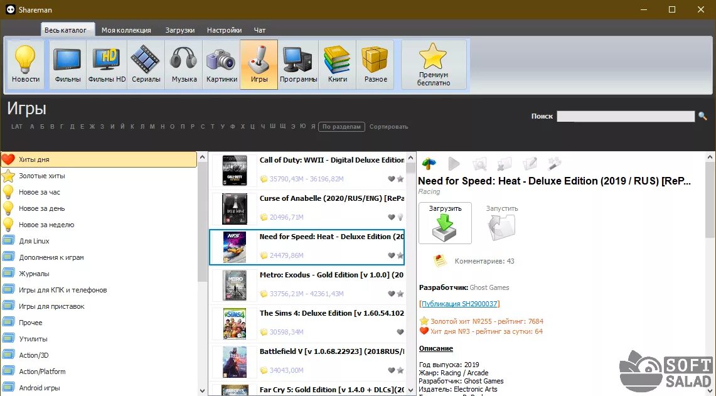Click the Комментариев: 43 link
The width and height of the screenshot is (716, 396).
pyautogui.click(x=484, y=261)
